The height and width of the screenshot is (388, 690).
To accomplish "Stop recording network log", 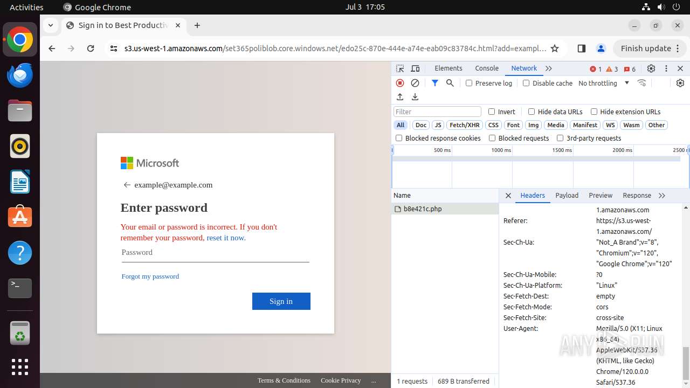I will click(x=400, y=83).
